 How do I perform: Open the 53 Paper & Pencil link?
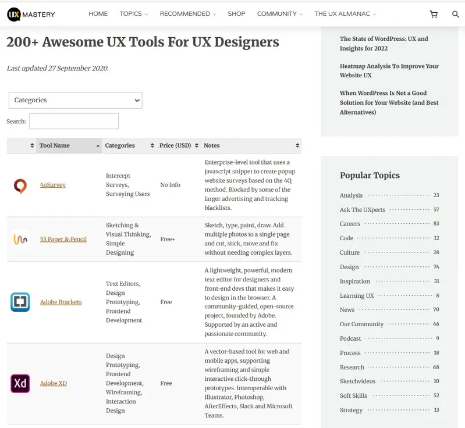(x=63, y=239)
